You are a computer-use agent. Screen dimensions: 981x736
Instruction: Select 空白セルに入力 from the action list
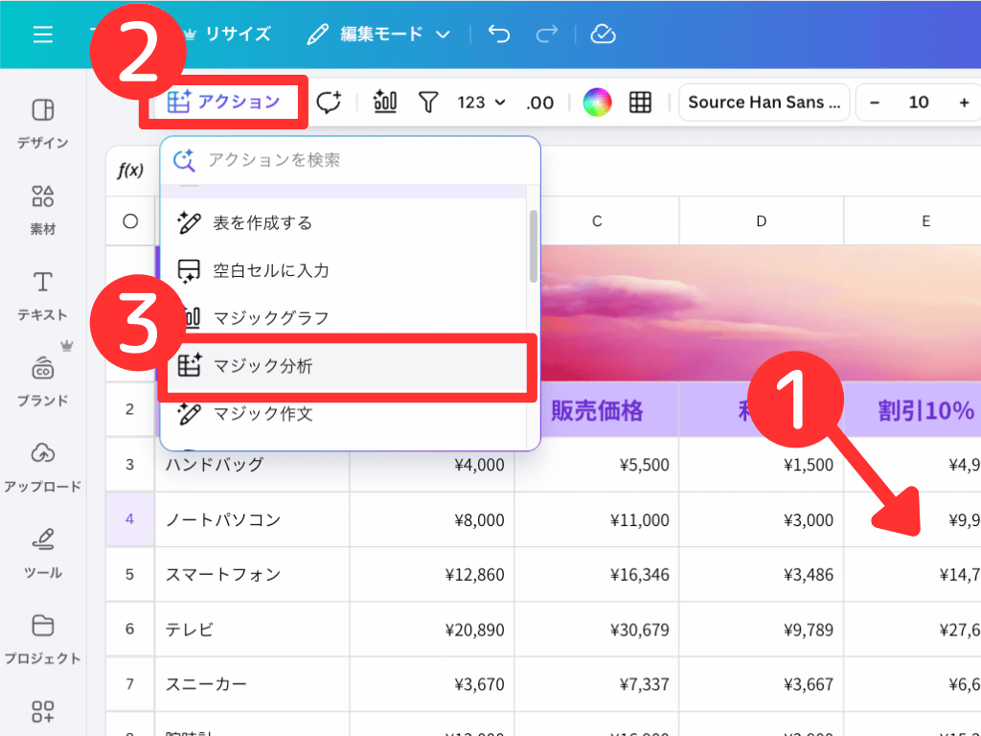(x=270, y=271)
